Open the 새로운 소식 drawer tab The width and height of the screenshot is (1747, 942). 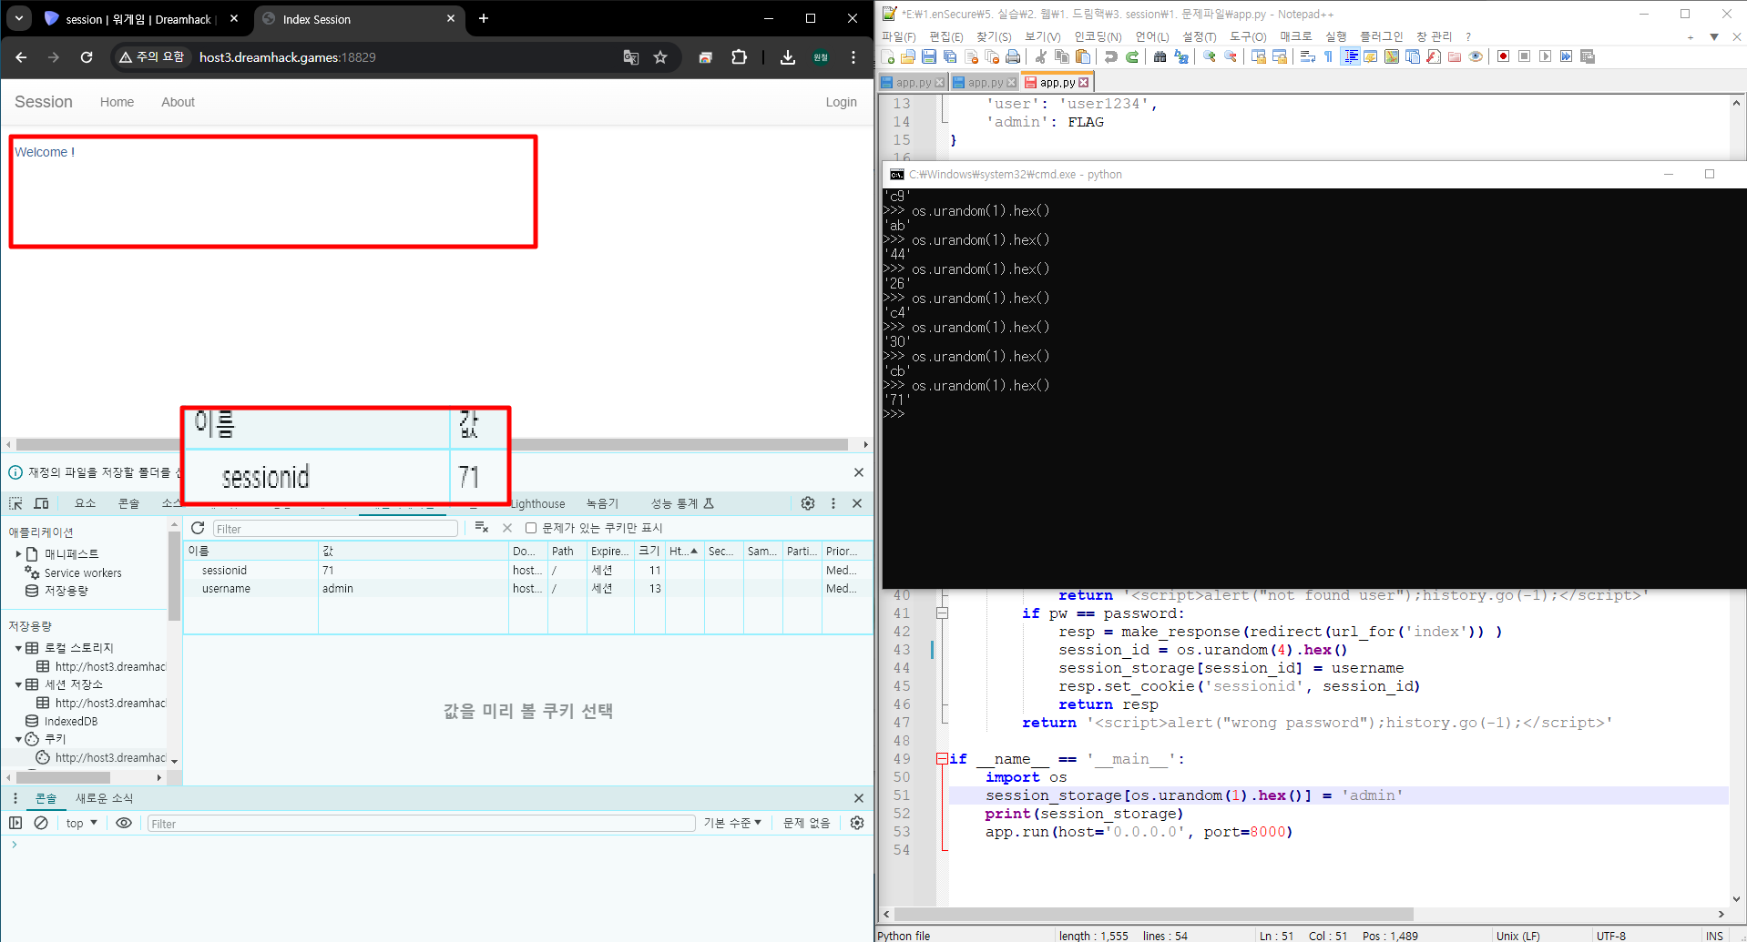[x=104, y=798]
